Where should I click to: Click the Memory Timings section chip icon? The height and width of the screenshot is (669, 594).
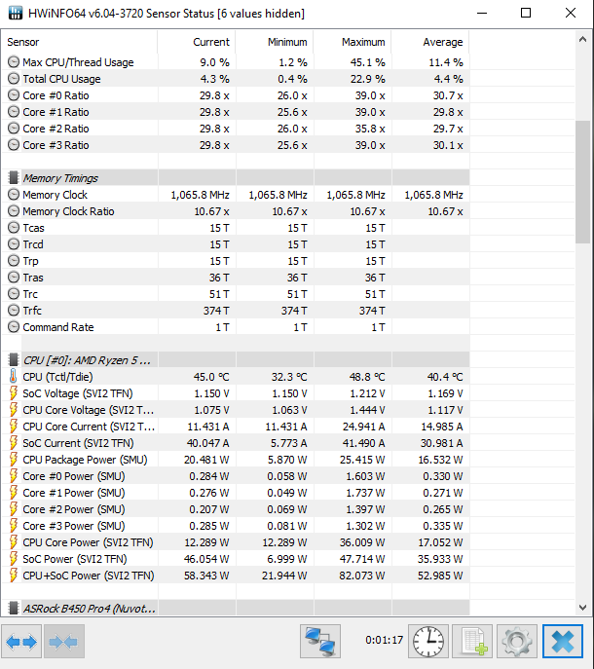point(13,178)
